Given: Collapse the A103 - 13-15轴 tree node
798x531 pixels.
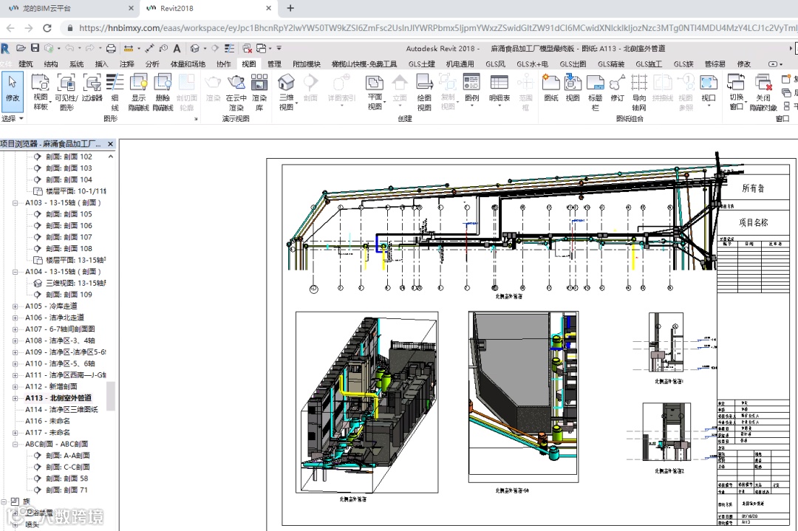Looking at the screenshot, I should coord(16,202).
